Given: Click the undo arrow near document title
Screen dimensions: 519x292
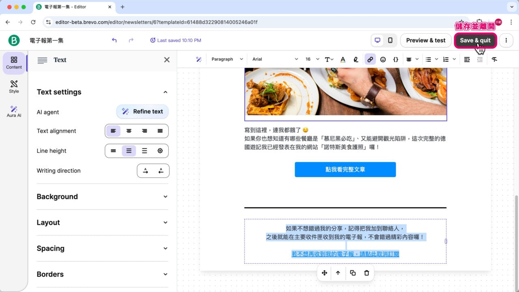Looking at the screenshot, I should tap(114, 40).
